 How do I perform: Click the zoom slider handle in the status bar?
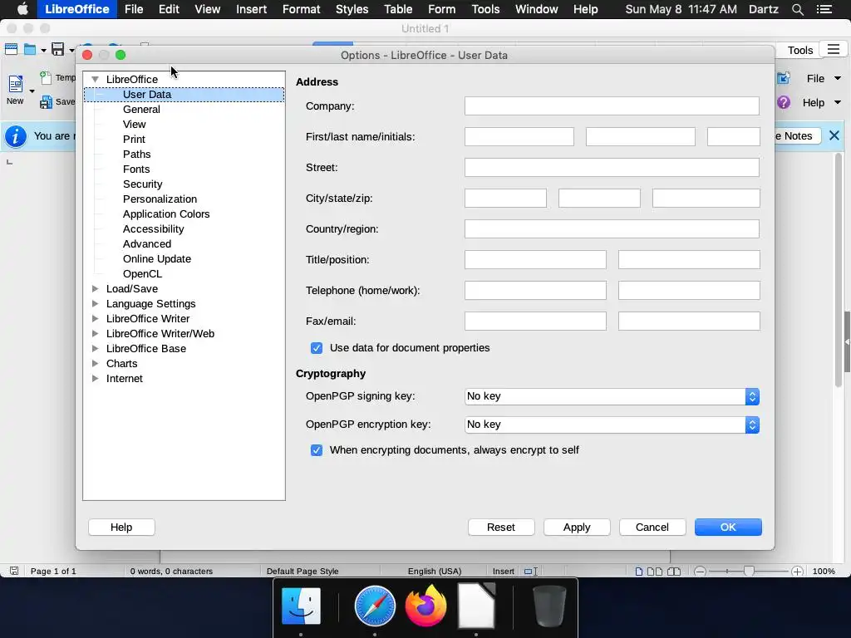749,572
